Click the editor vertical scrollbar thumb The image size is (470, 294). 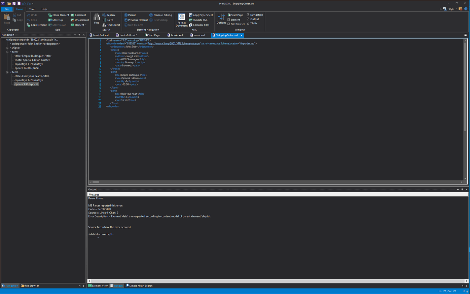point(465,87)
